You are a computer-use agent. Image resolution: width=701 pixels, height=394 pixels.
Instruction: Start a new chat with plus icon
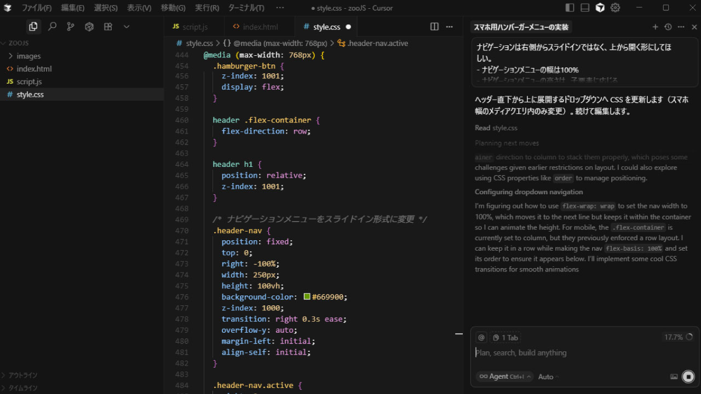[x=655, y=27]
